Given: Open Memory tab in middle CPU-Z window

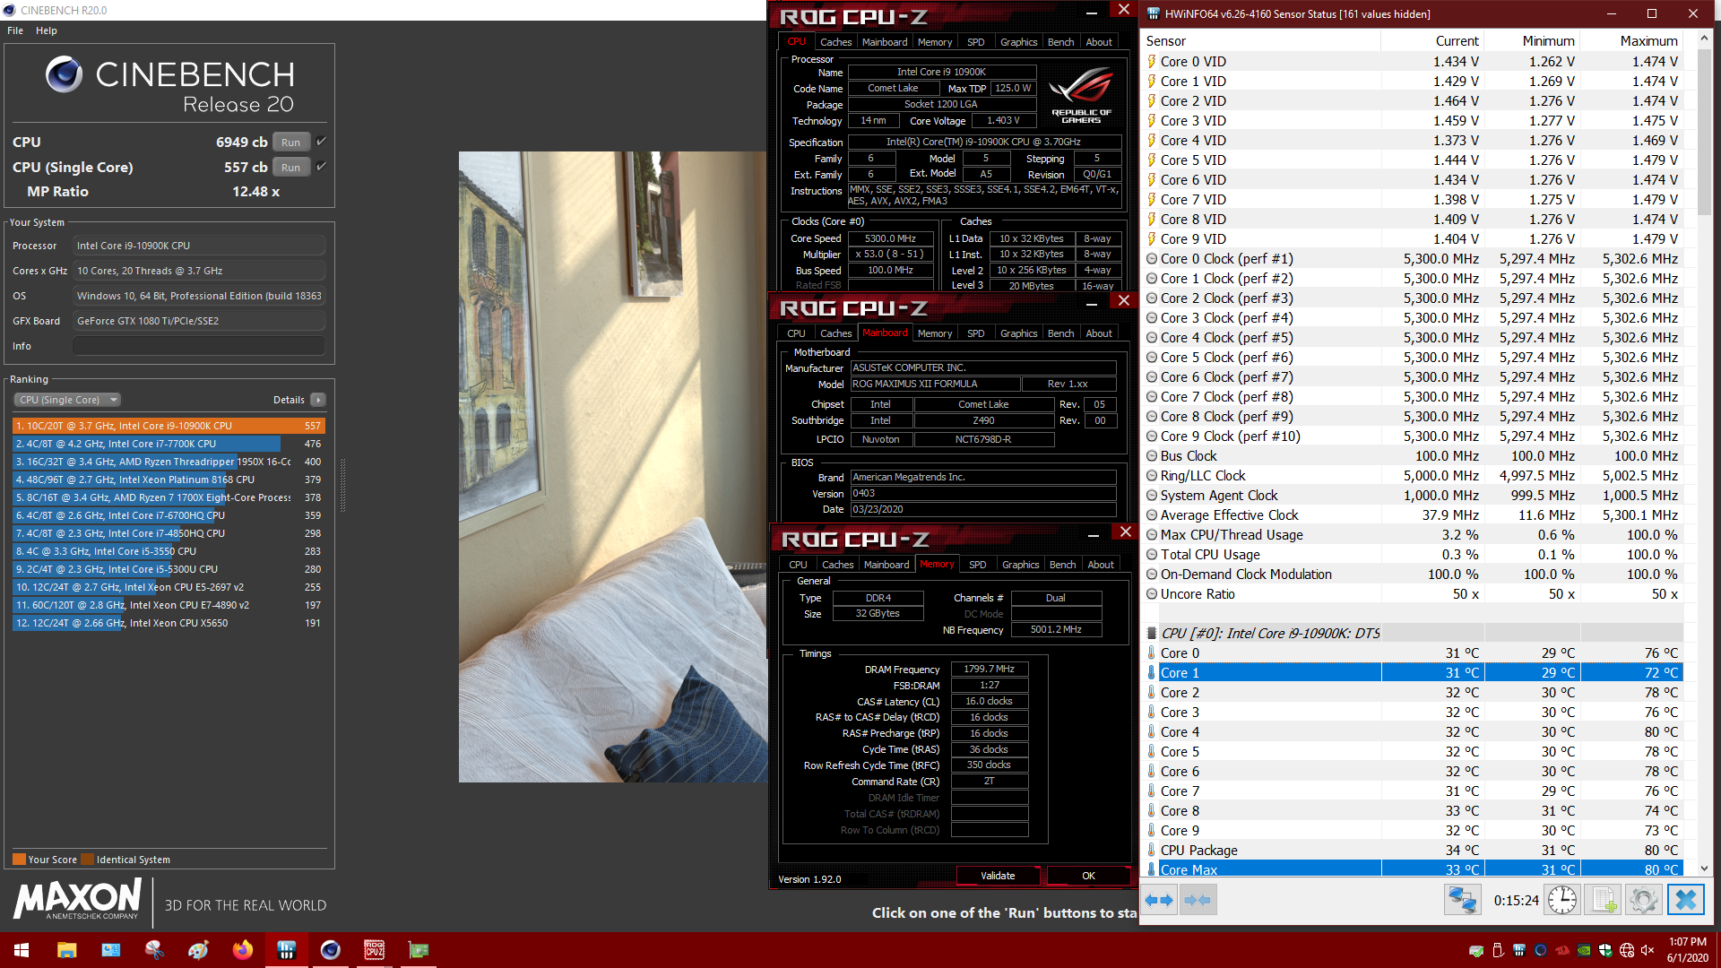Looking at the screenshot, I should (935, 333).
